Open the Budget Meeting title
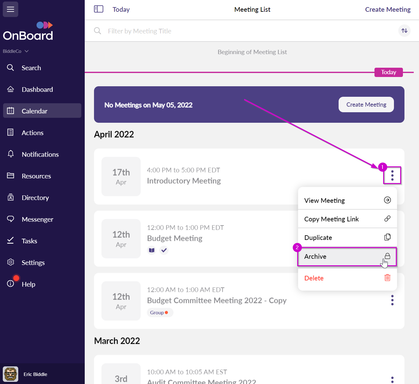419x384 pixels. point(175,238)
